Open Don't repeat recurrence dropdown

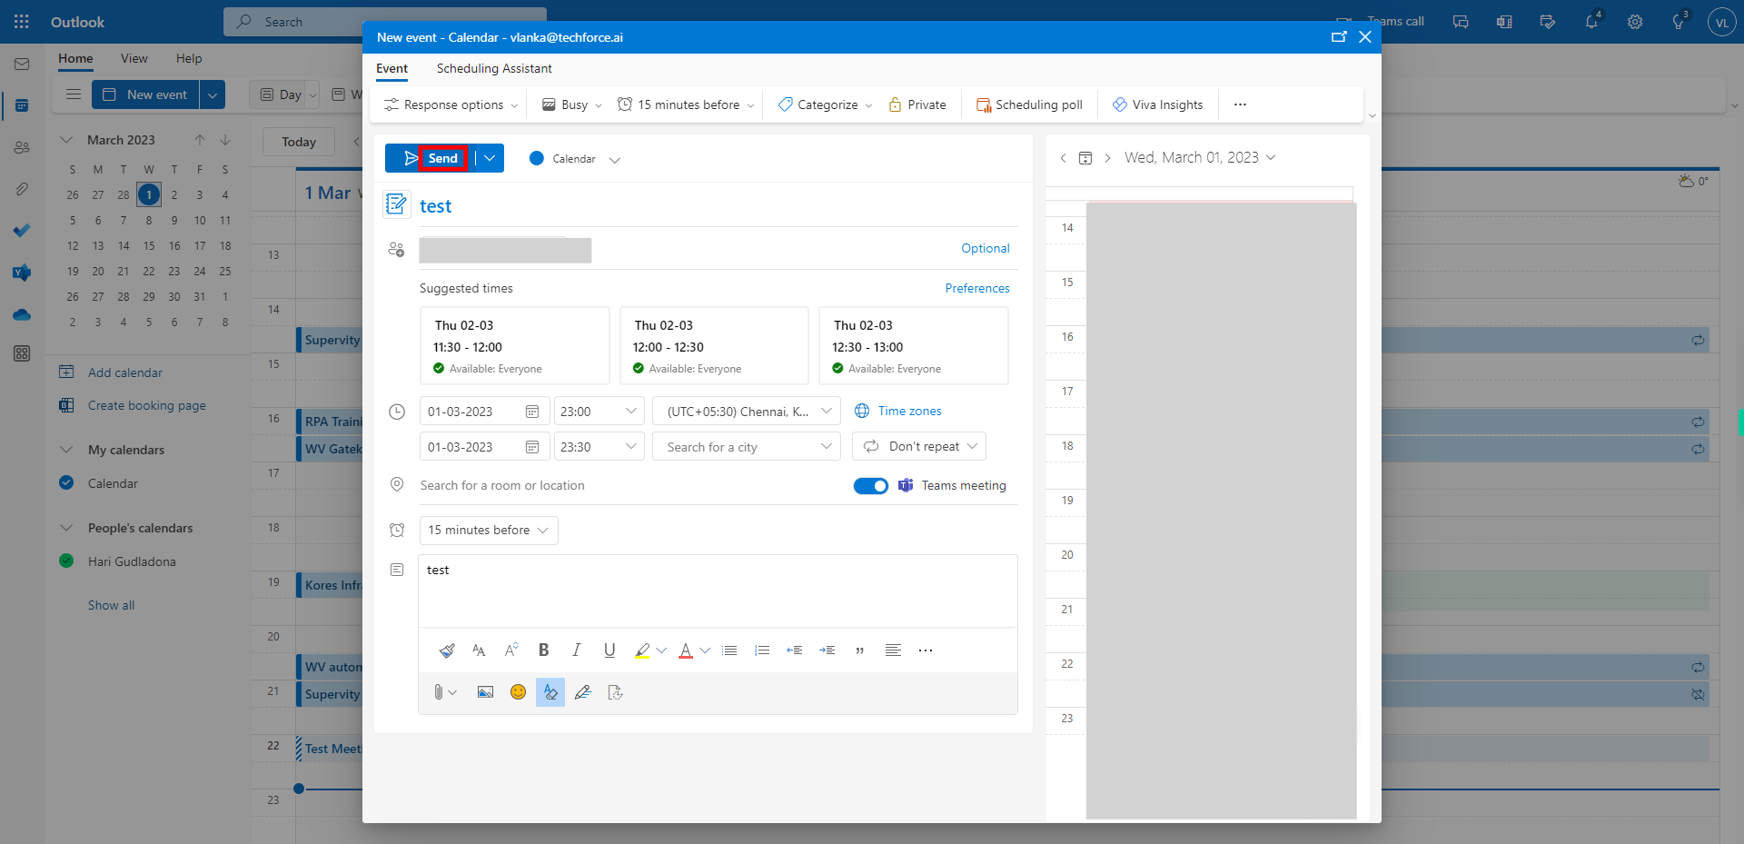click(x=919, y=446)
